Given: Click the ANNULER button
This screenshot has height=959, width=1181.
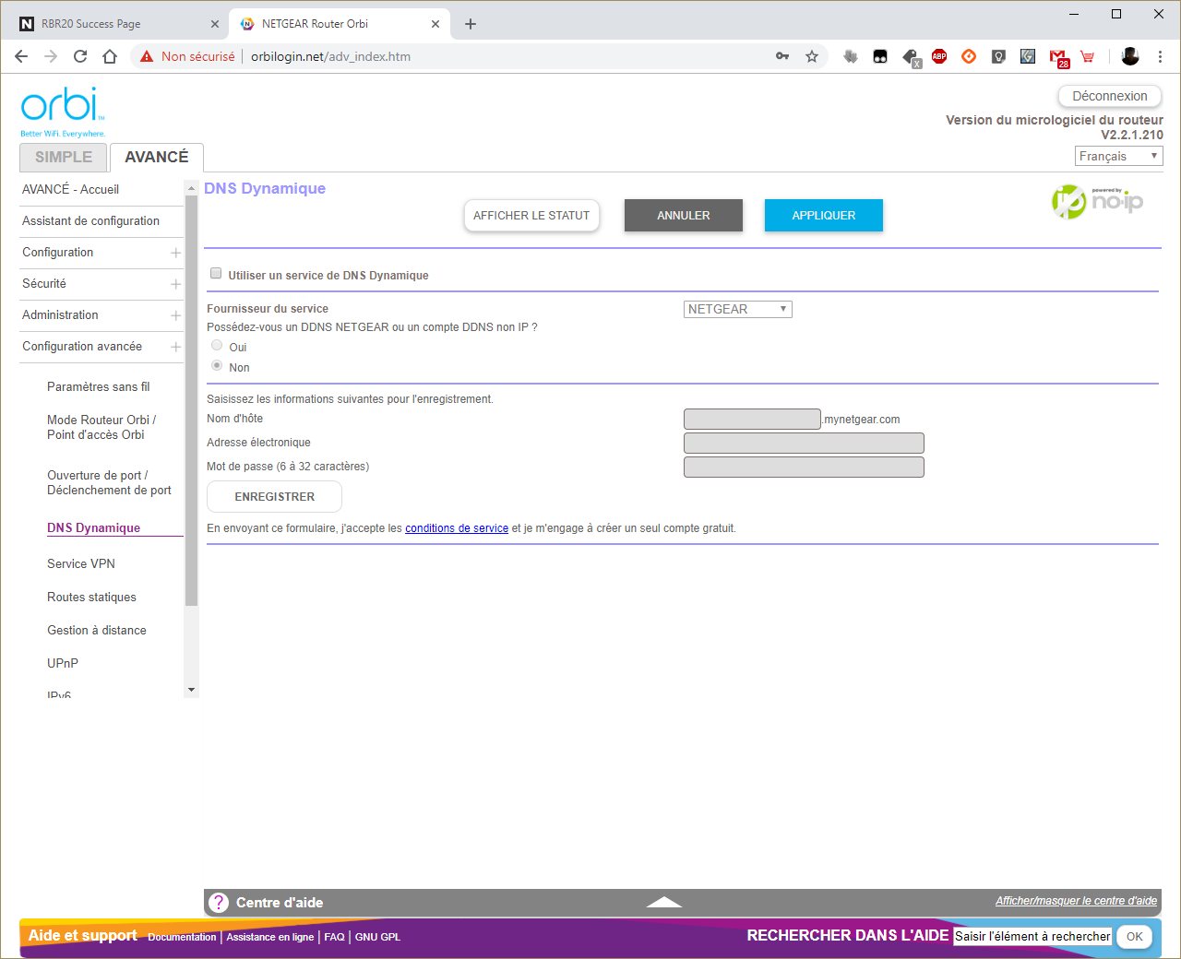Looking at the screenshot, I should tap(684, 216).
